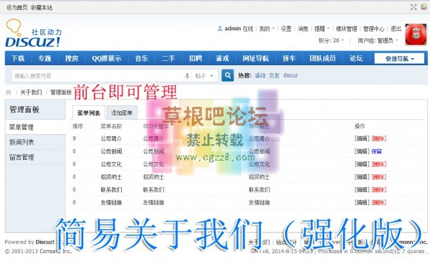430x266 pixels.
Task: Edit the 公司新闻 menu row
Action: tap(362, 151)
